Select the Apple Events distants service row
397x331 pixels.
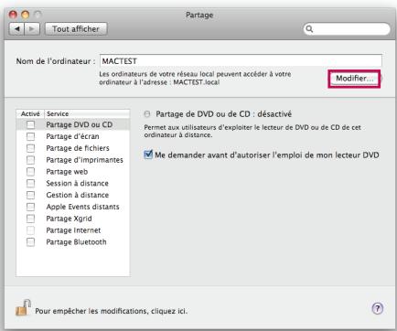[x=73, y=207]
